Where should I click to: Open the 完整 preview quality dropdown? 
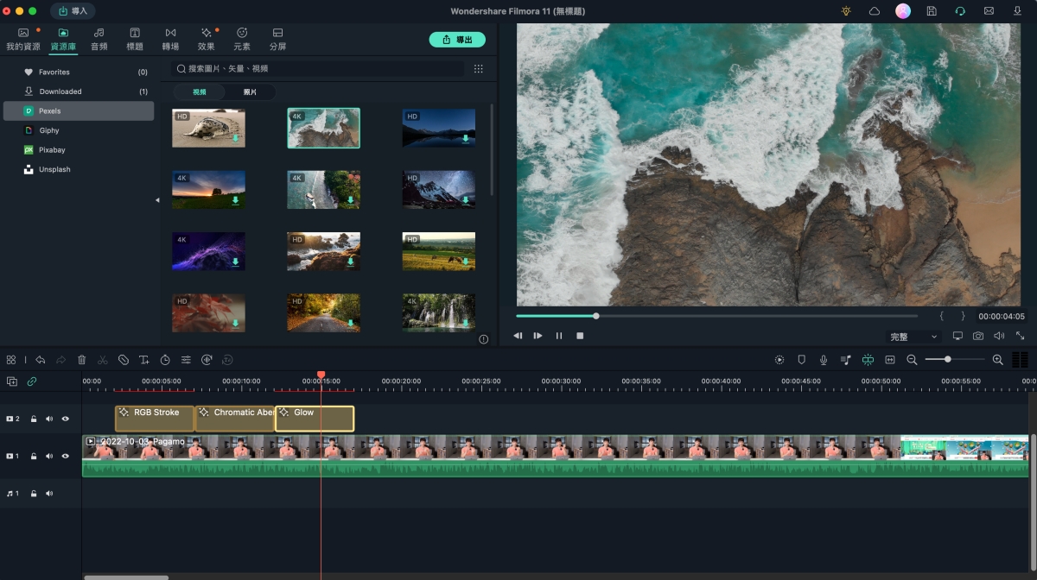click(913, 337)
